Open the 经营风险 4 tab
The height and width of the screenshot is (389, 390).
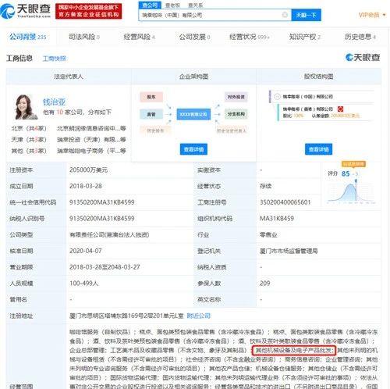(139, 37)
